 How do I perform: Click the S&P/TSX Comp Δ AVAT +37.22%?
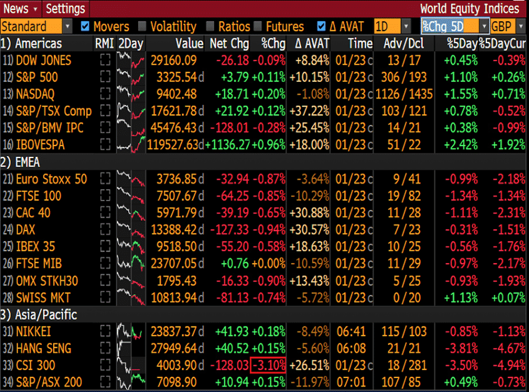tap(309, 111)
